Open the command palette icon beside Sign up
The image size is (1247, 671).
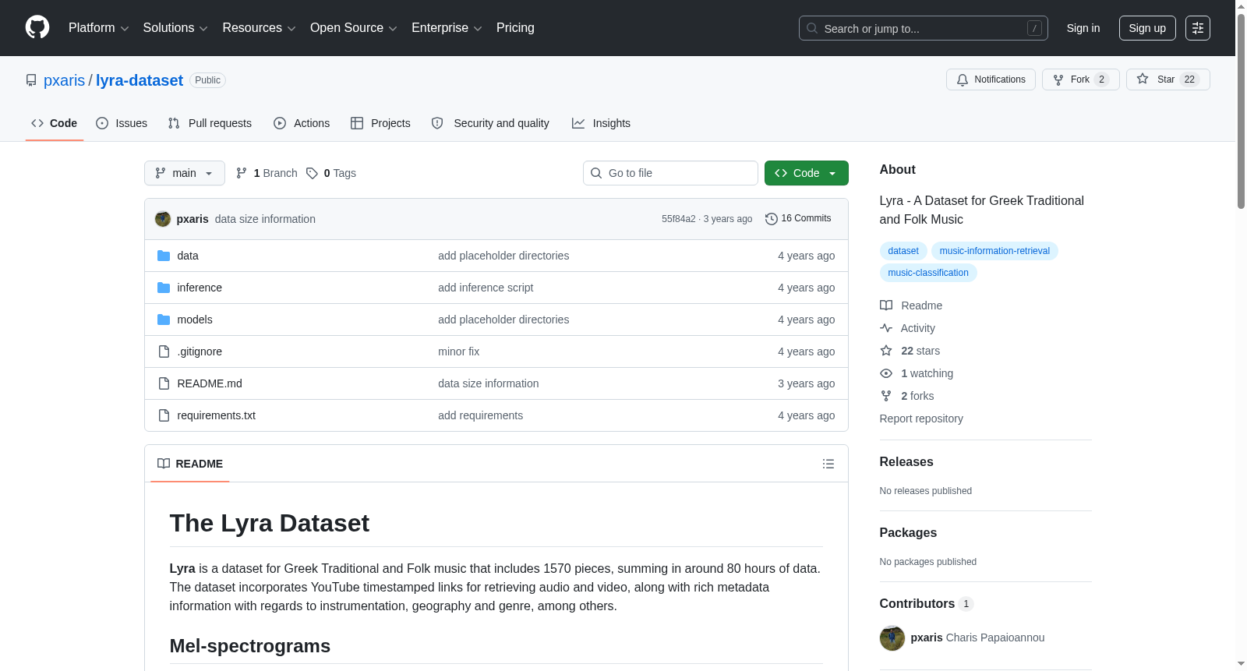click(x=1198, y=28)
